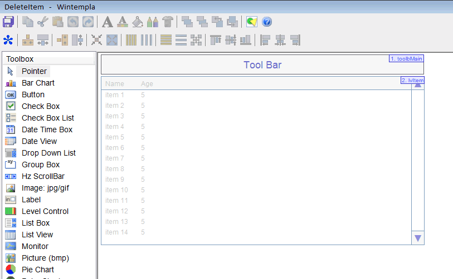Click the Cut scissors icon
Screen dimensions: 453x279
coord(43,22)
